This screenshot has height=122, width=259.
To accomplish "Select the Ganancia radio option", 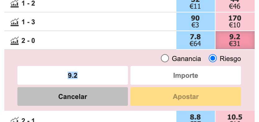I will pos(165,58).
